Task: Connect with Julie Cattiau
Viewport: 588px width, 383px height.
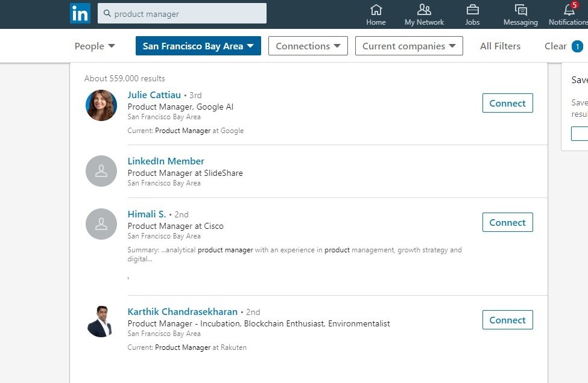Action: 507,103
